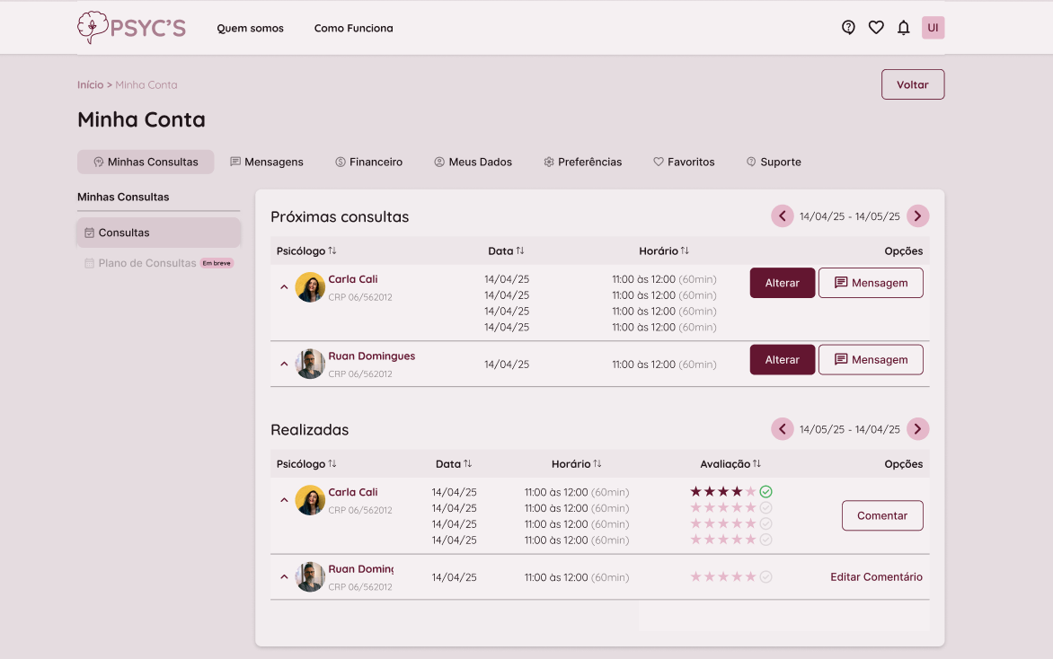Image resolution: width=1053 pixels, height=659 pixels.
Task: Click the Voltar button
Action: (x=912, y=84)
